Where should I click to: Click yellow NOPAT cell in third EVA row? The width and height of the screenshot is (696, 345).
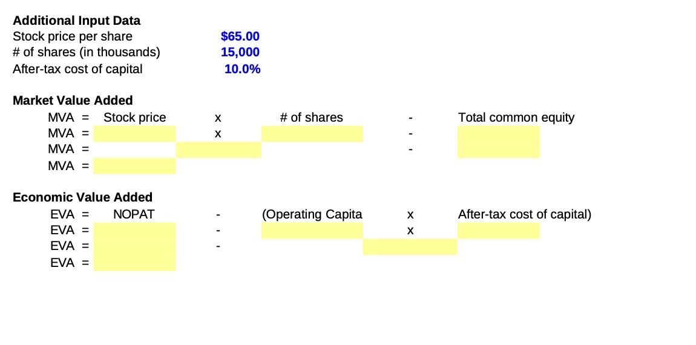pyautogui.click(x=134, y=247)
